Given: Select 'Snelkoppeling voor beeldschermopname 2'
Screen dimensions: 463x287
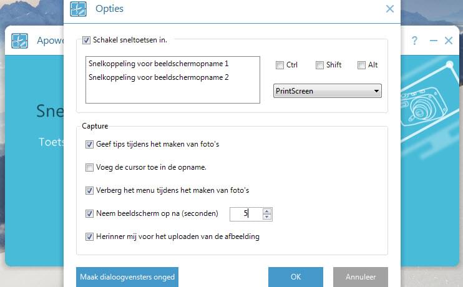Looking at the screenshot, I should click(158, 77).
